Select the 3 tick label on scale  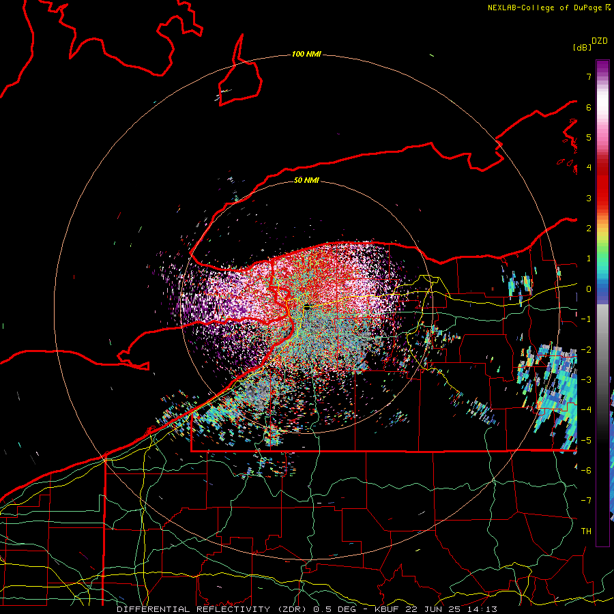coord(589,198)
